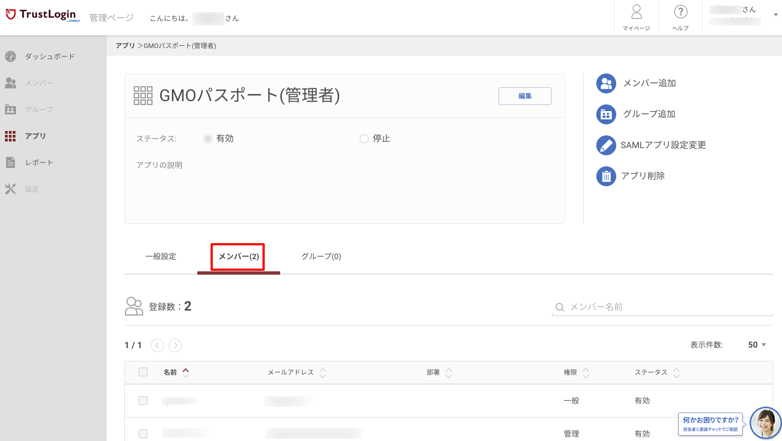The width and height of the screenshot is (782, 441).
Task: Click the グループ追加 link text
Action: 649,114
